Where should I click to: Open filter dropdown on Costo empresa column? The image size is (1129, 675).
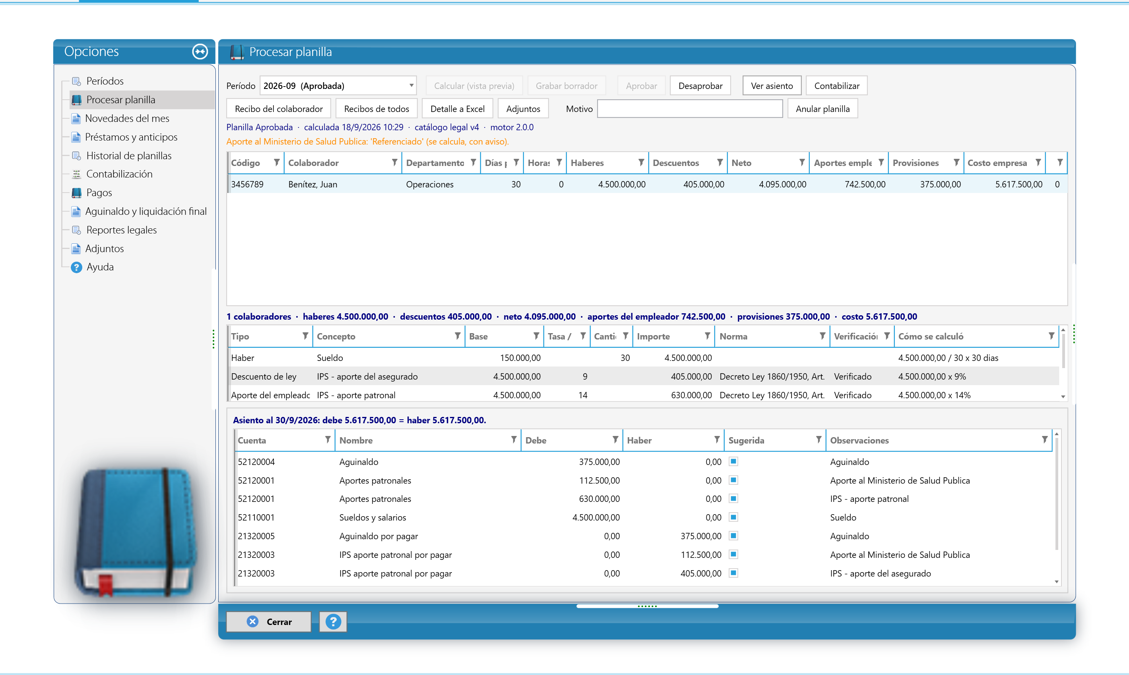[x=1038, y=162]
